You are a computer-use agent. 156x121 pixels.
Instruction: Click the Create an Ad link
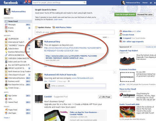[151, 47]
